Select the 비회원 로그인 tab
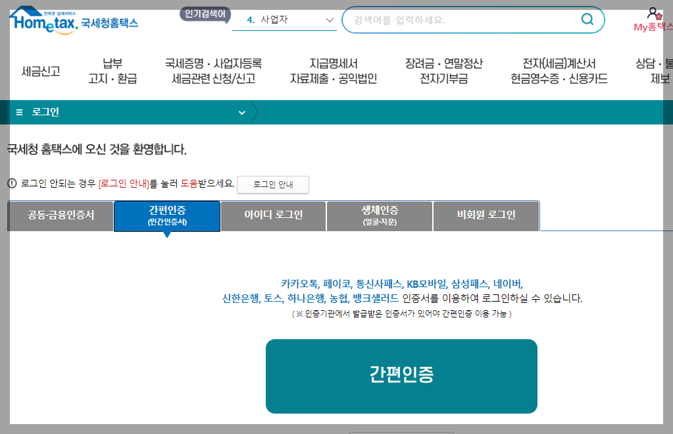 pyautogui.click(x=486, y=215)
